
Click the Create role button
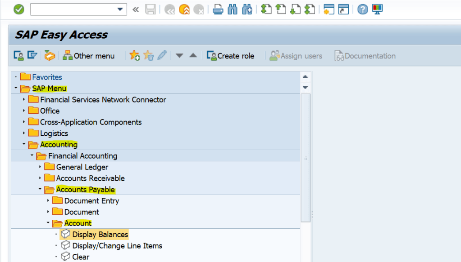[x=231, y=56]
